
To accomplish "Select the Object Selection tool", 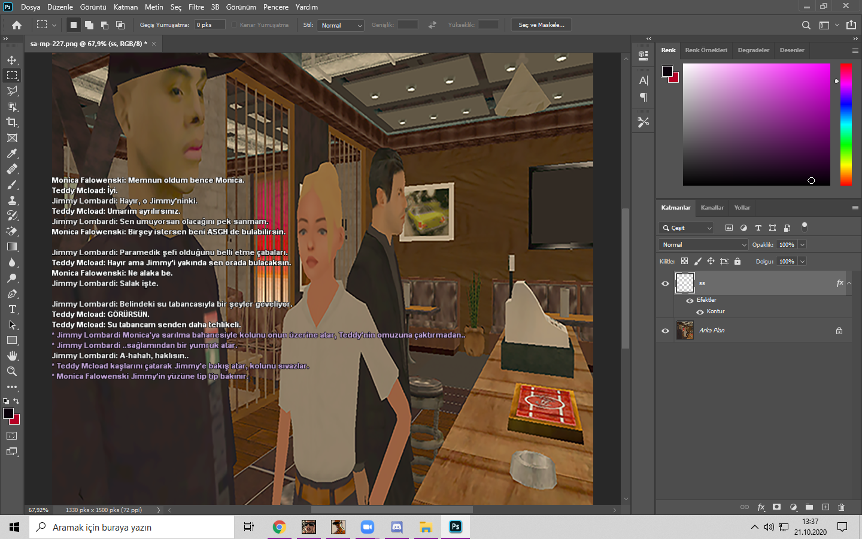I will pos(12,107).
